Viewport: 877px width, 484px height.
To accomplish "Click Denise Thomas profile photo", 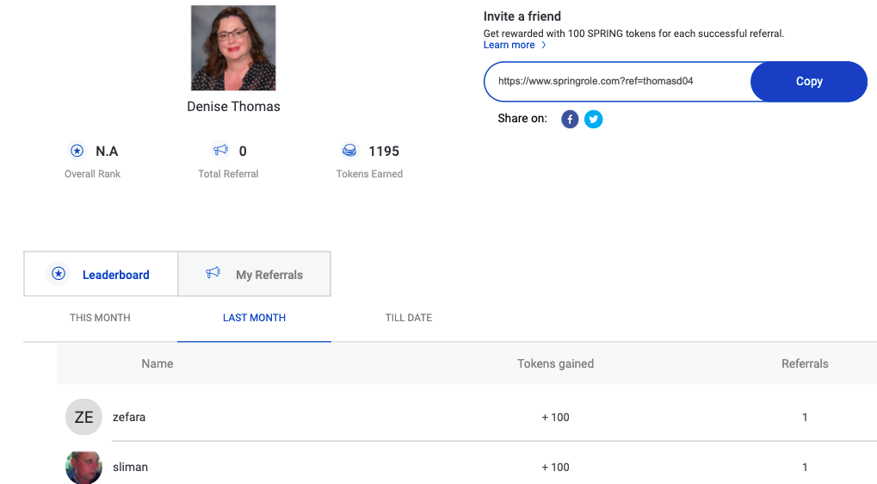I will coord(233,48).
